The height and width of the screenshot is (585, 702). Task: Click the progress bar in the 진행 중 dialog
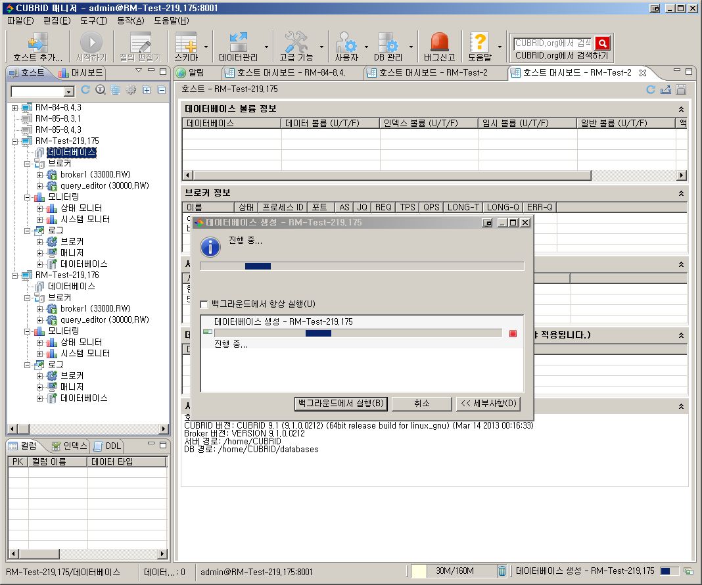[x=362, y=266]
